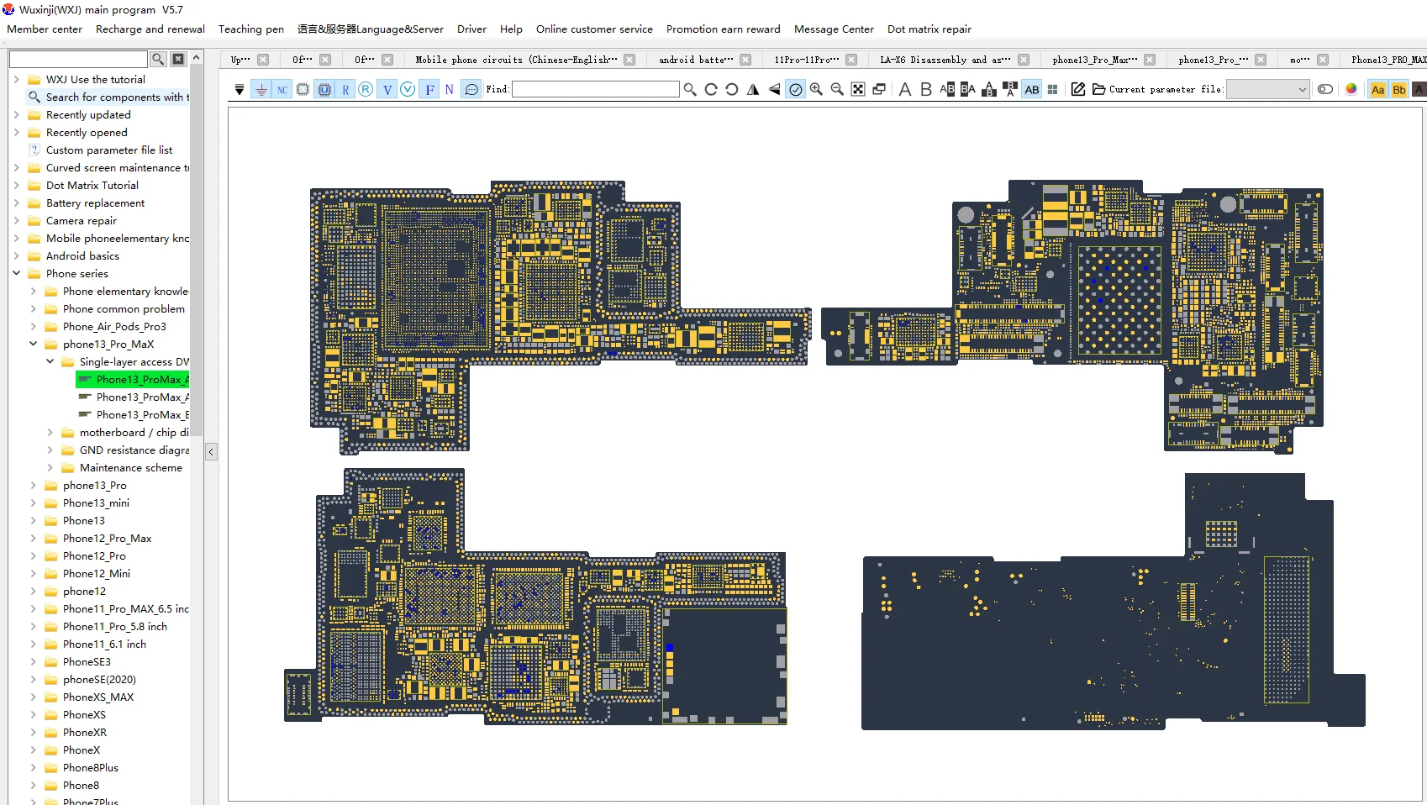
Task: Click the four-square grid layout icon
Action: (1052, 89)
